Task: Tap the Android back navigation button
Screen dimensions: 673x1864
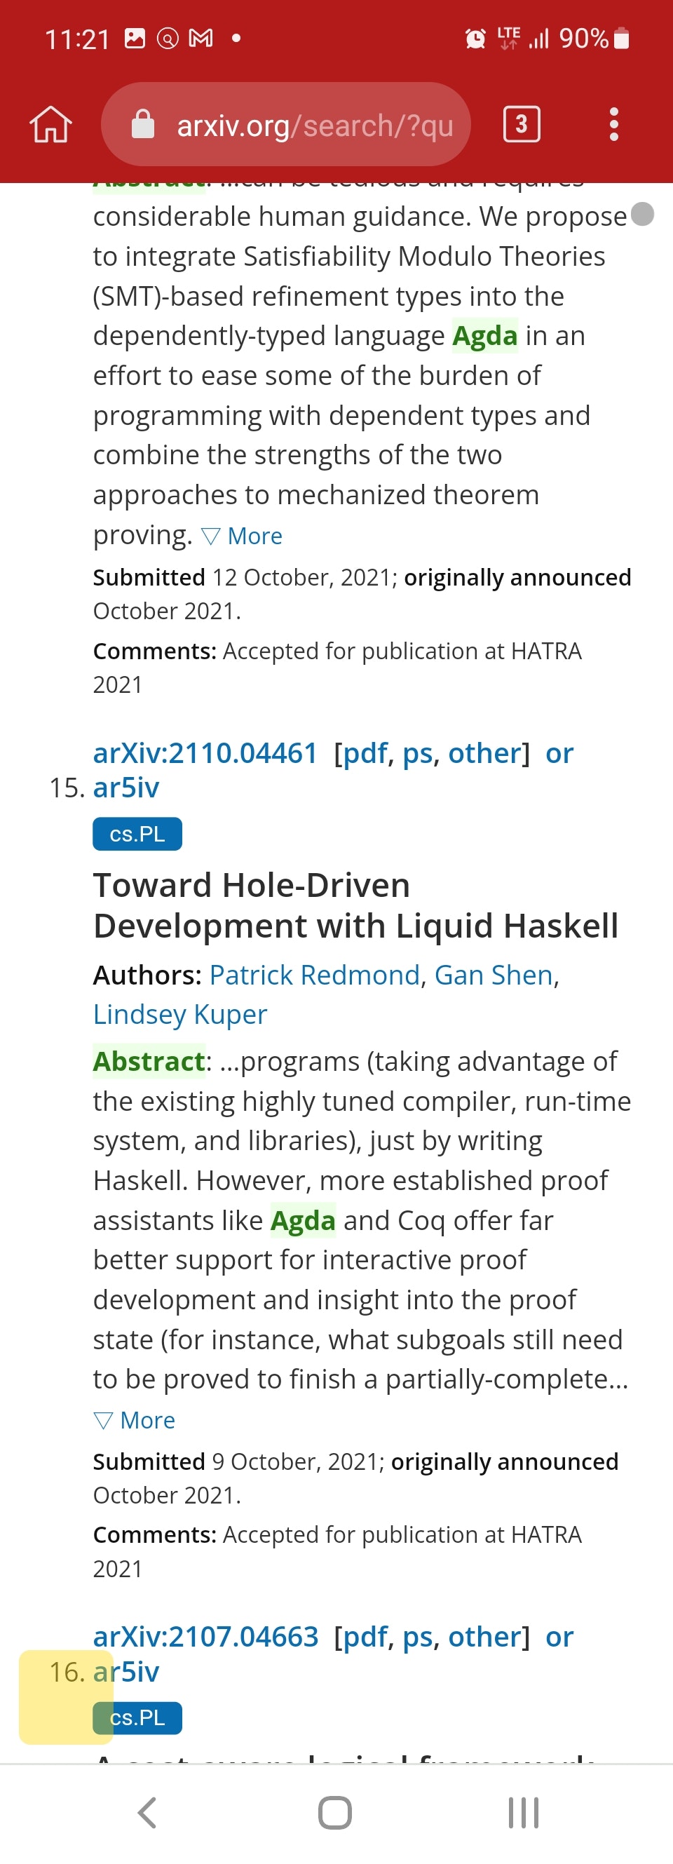Action: point(147,1813)
